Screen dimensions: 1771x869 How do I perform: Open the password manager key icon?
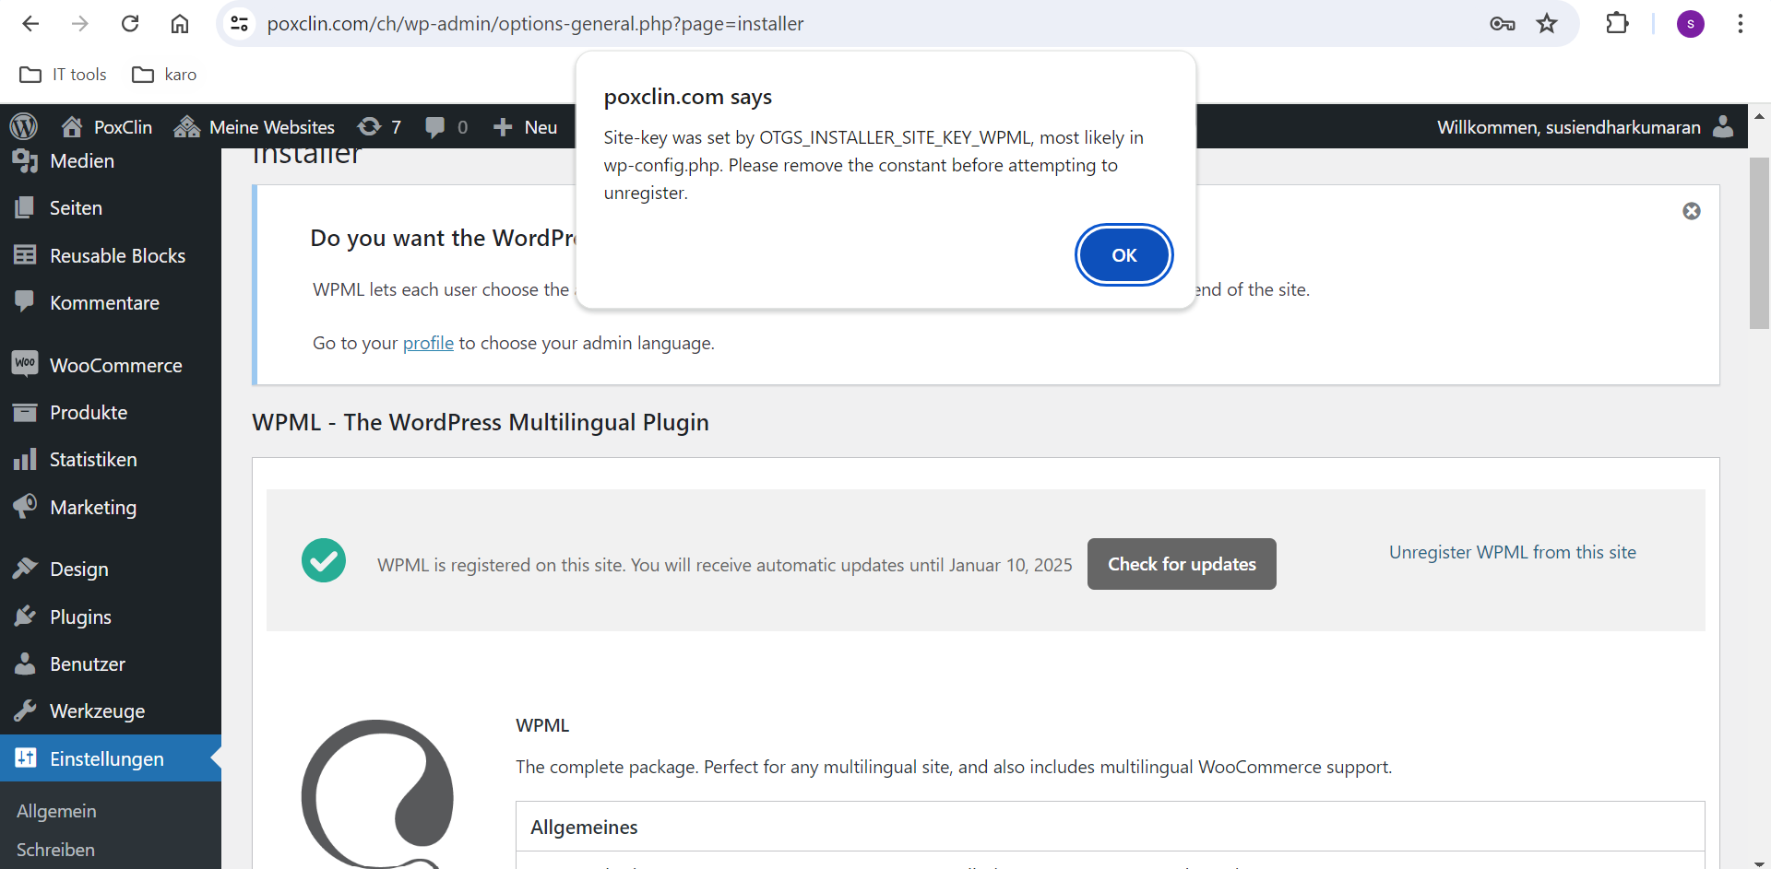1503,24
